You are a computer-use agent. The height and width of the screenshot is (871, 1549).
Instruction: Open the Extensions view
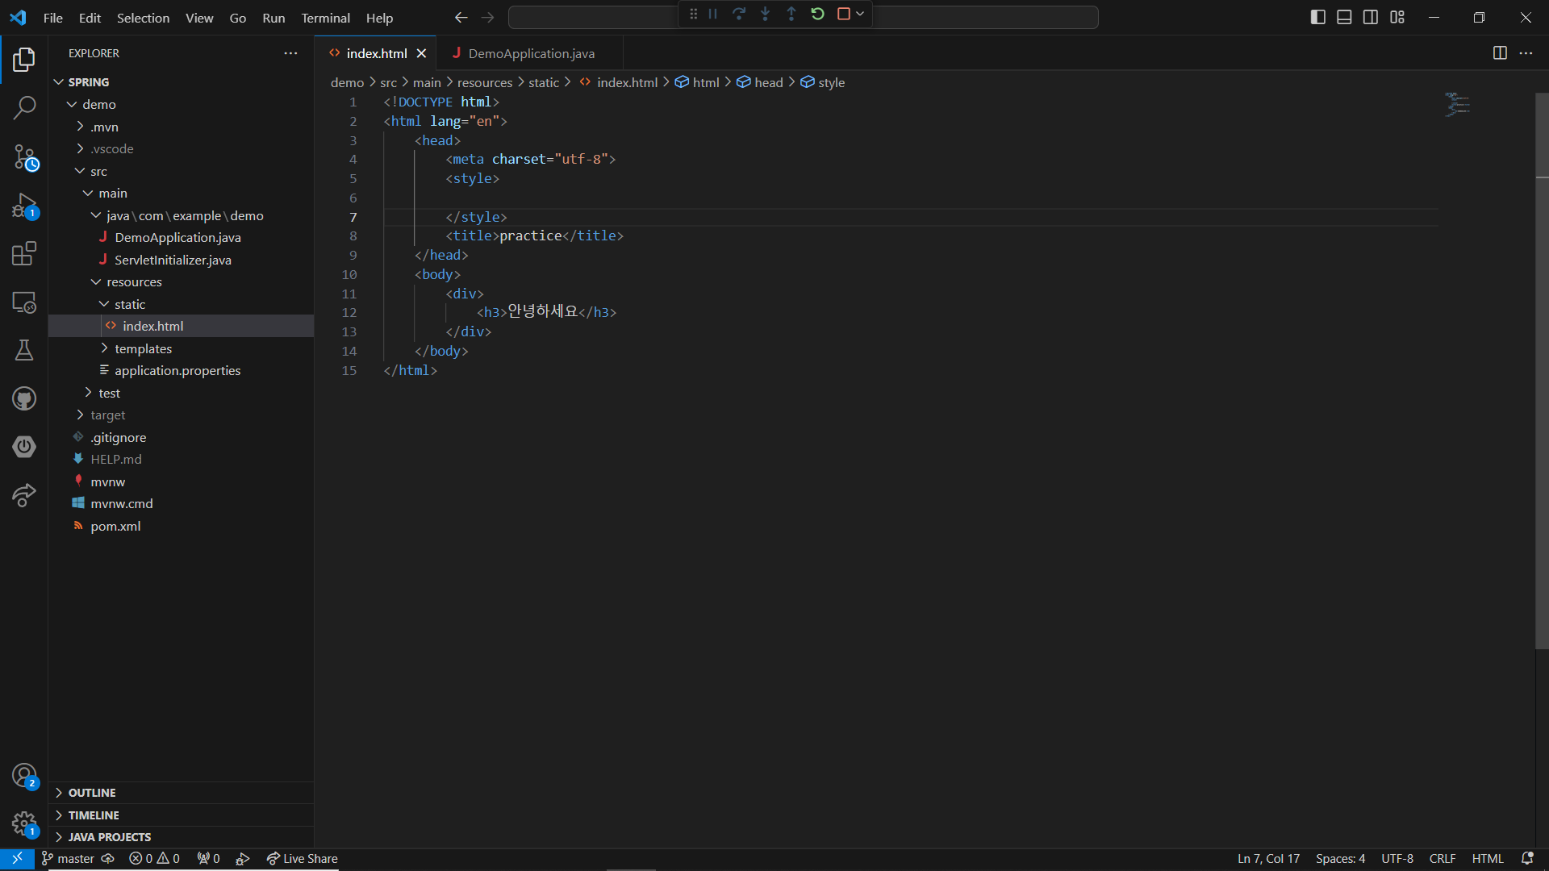pyautogui.click(x=24, y=253)
